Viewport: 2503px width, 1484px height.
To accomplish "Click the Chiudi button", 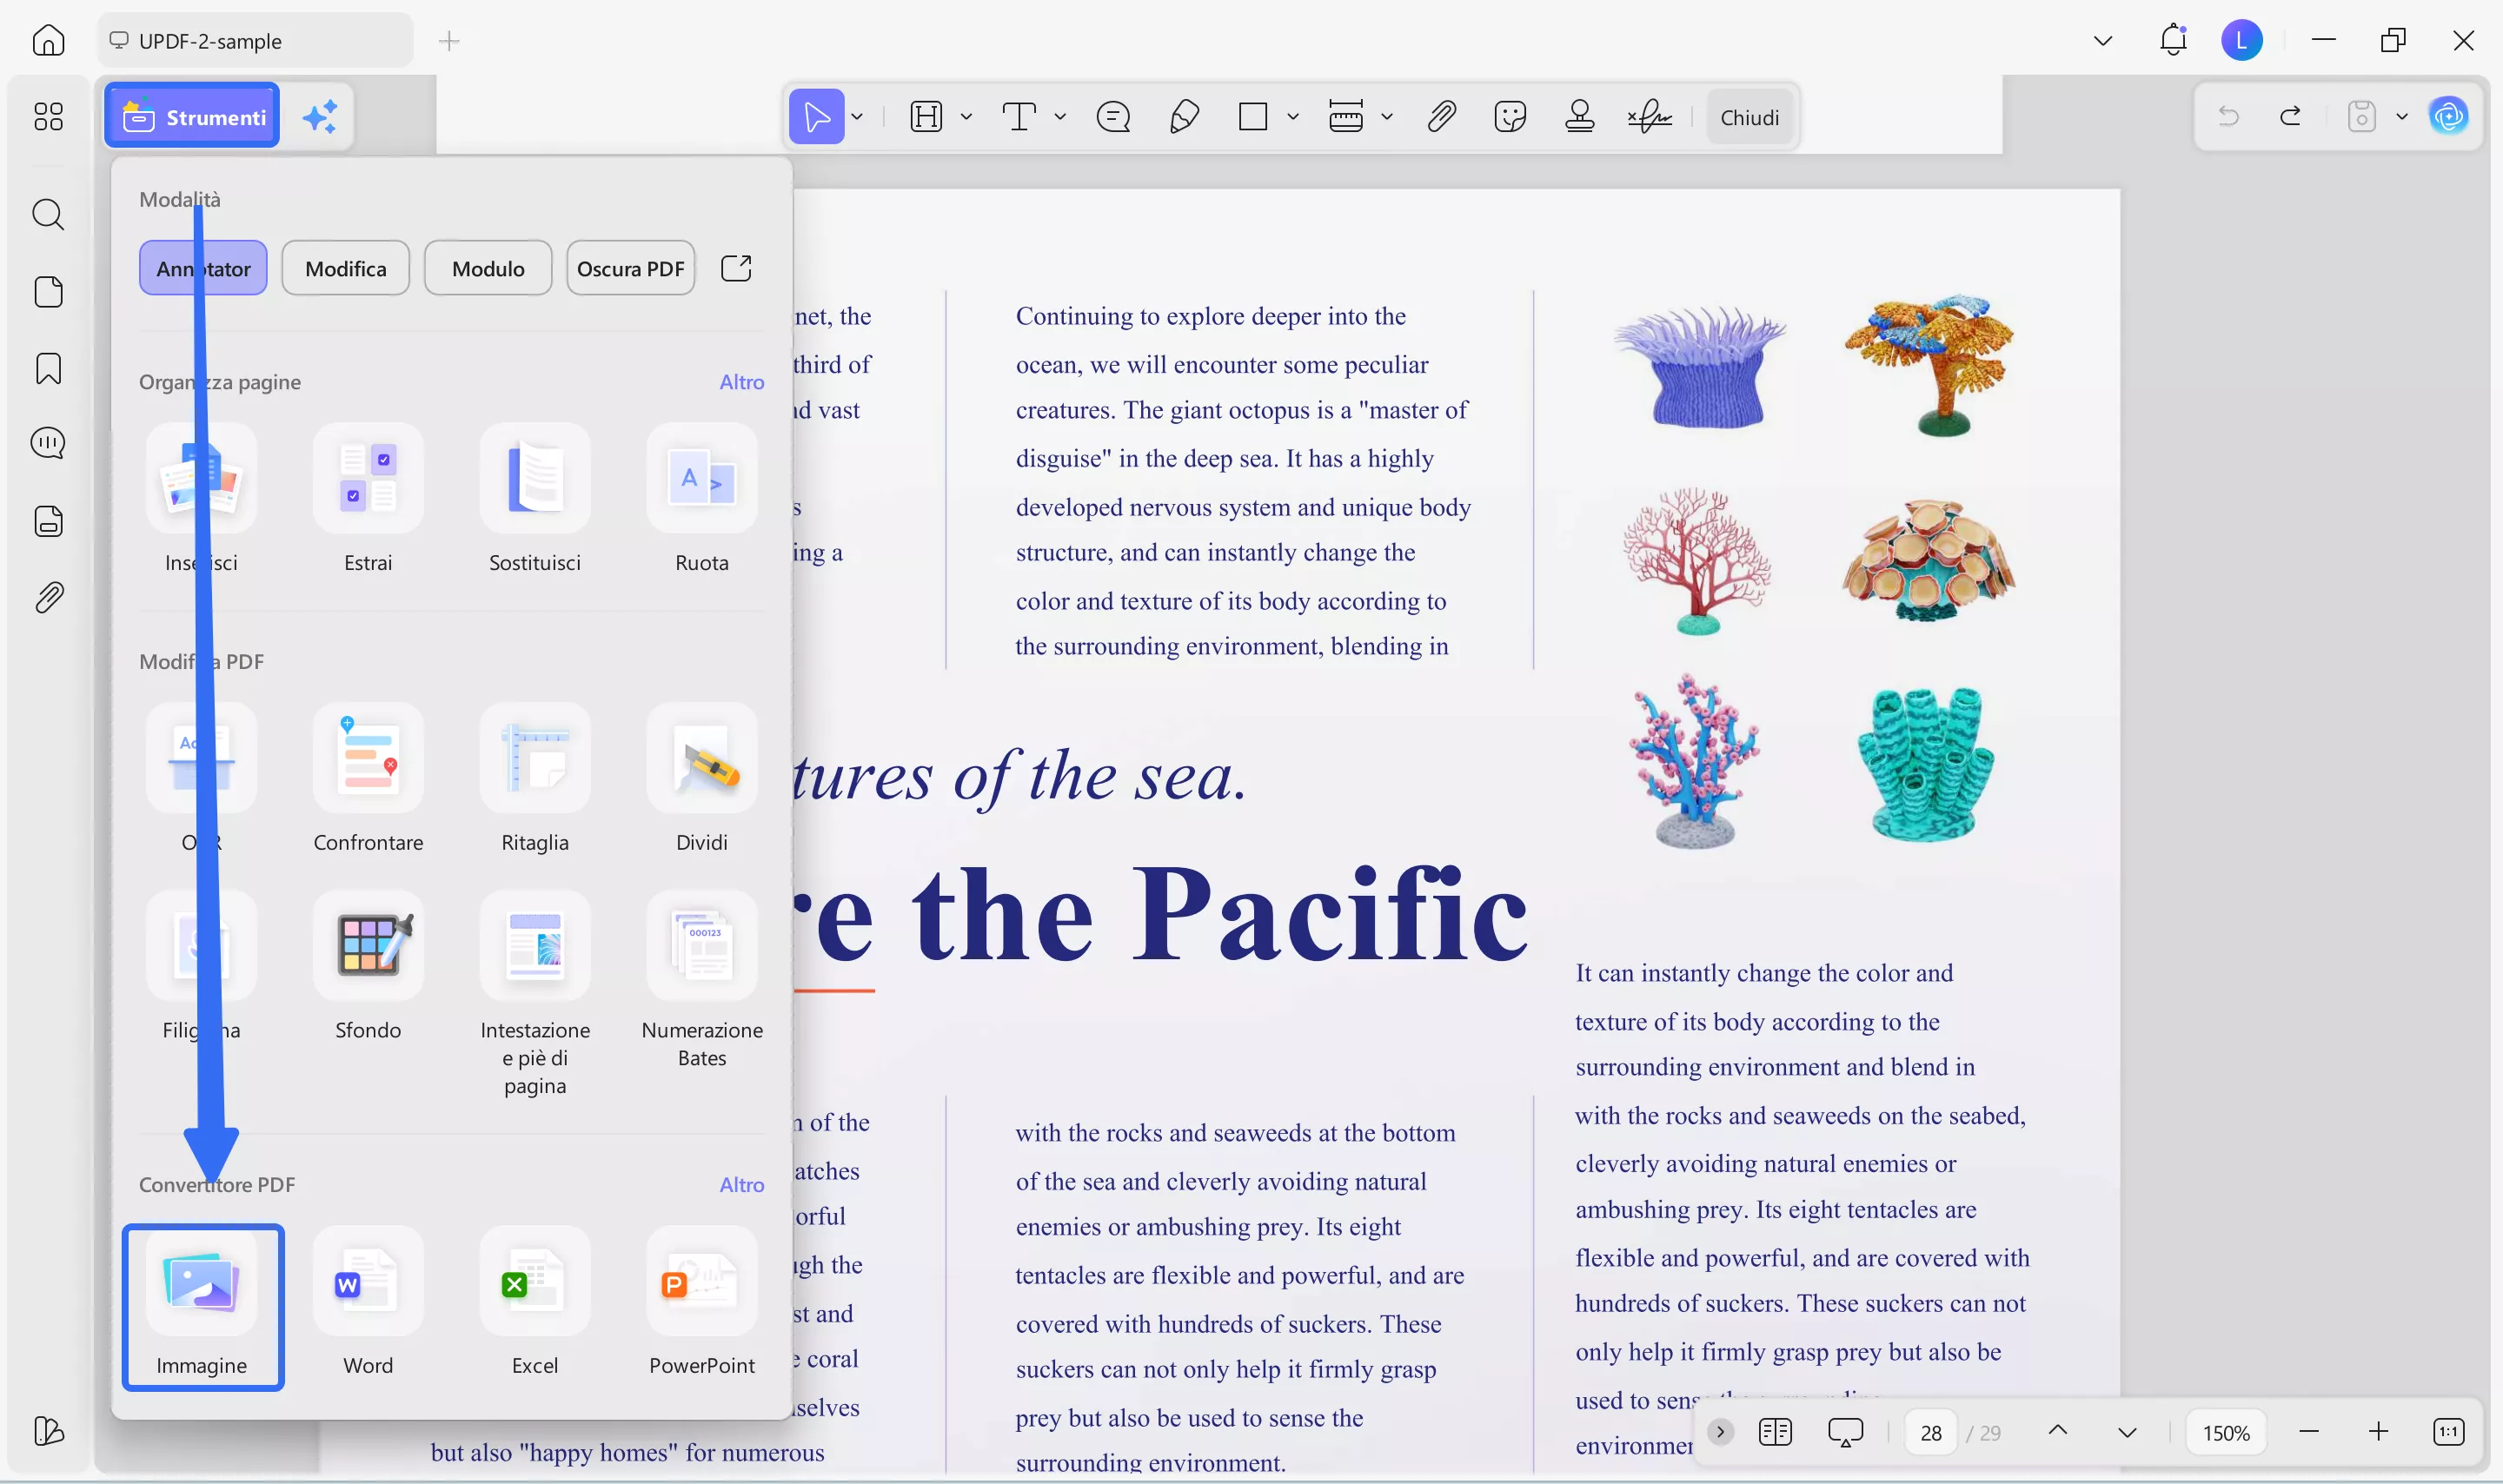I will (1750, 117).
